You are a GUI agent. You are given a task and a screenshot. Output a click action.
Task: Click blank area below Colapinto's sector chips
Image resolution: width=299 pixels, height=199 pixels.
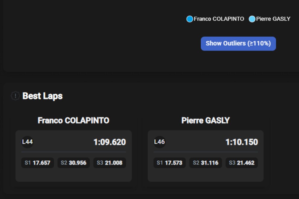(74, 175)
